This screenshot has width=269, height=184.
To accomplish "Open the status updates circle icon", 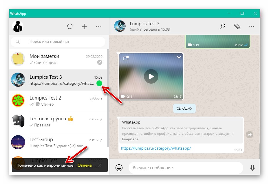I will pos(70,26).
